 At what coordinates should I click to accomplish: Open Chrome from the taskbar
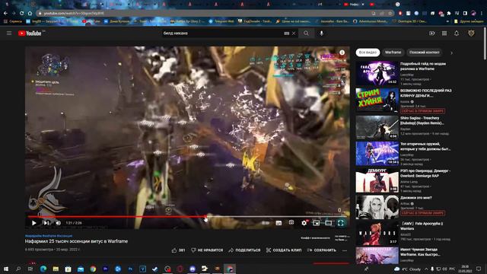click(93, 269)
